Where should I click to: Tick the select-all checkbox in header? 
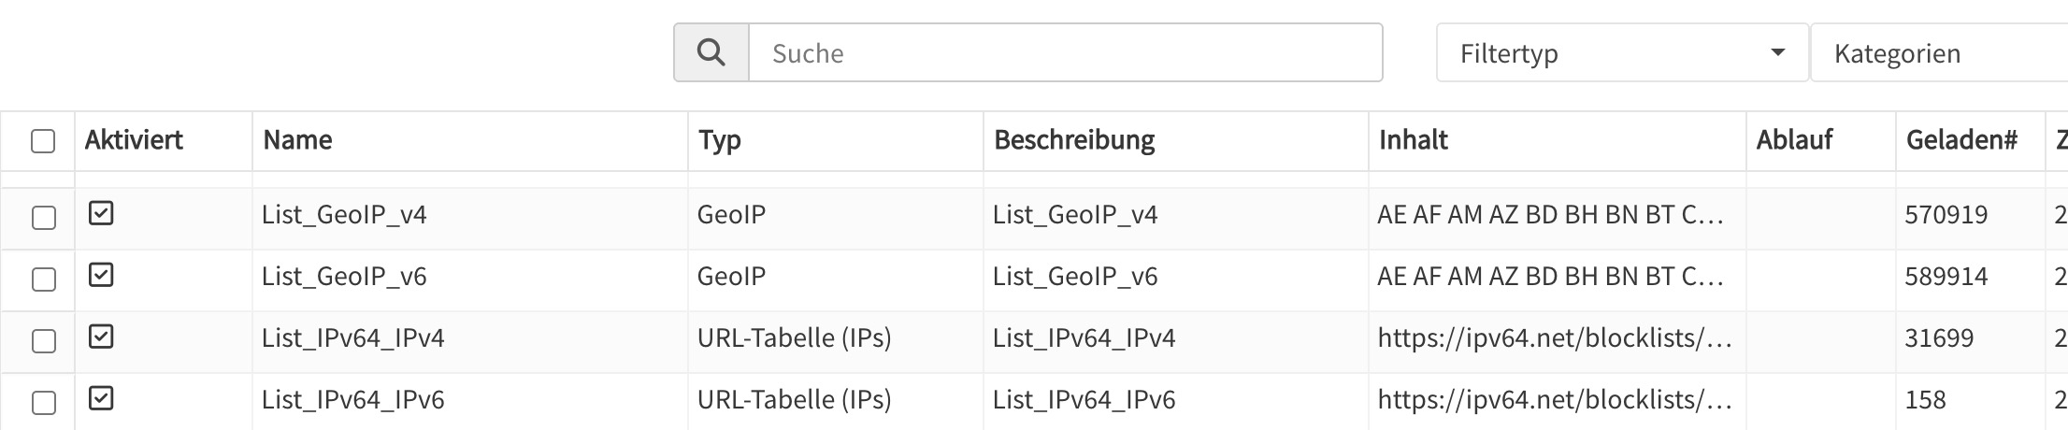43,141
